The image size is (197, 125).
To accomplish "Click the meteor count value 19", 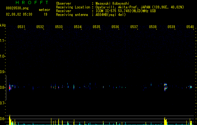I will click(x=45, y=14).
